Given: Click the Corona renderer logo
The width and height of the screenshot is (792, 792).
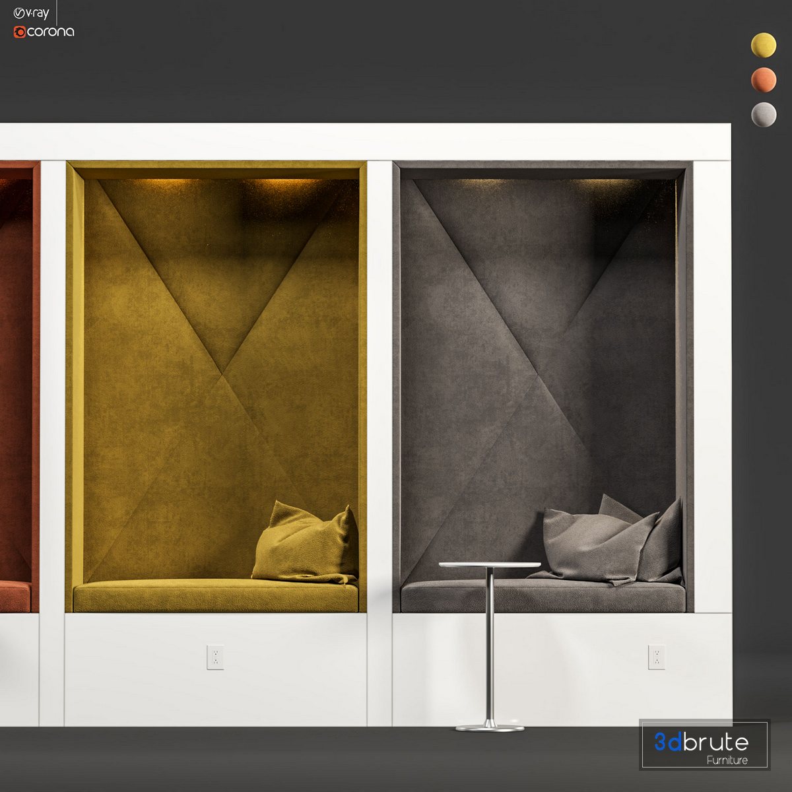Looking at the screenshot, I should pos(44,32).
